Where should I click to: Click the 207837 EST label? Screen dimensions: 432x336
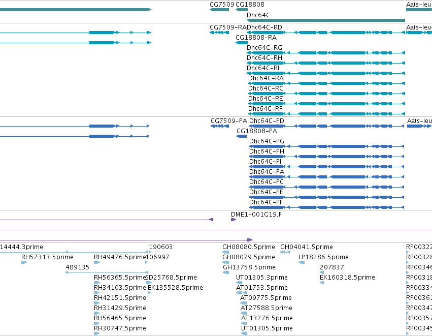(331, 267)
